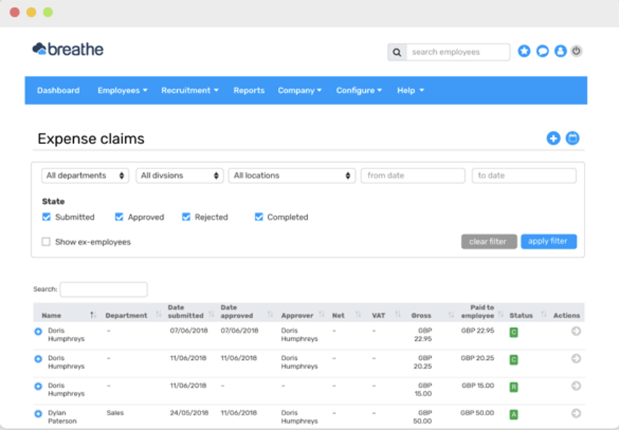The width and height of the screenshot is (619, 430).
Task: Uncheck the Approved state checkbox
Action: click(119, 217)
